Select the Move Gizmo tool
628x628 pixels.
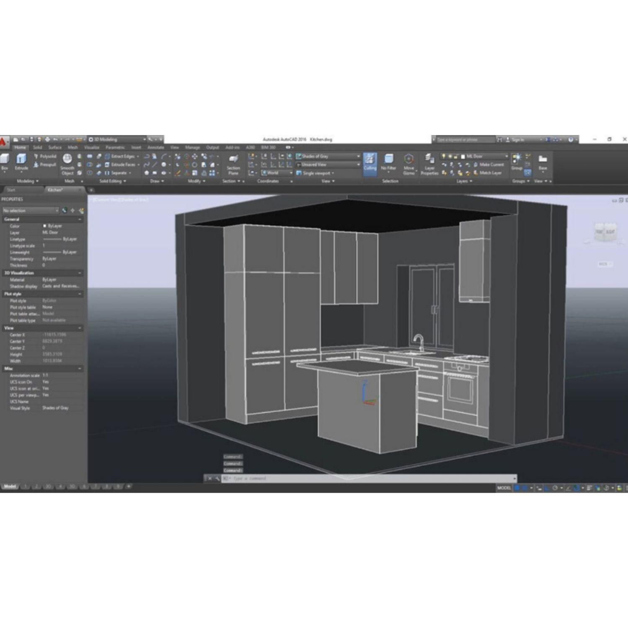point(409,164)
